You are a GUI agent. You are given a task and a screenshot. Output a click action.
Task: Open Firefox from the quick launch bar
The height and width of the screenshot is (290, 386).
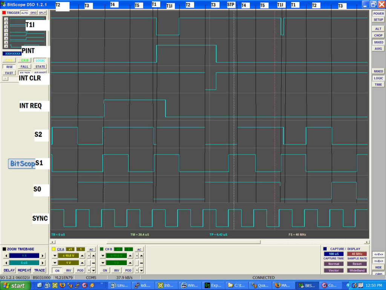click(62, 285)
